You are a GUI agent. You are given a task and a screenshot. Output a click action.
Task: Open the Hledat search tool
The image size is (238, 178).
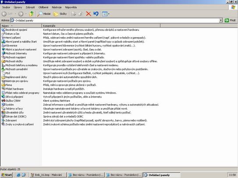pos(44,14)
